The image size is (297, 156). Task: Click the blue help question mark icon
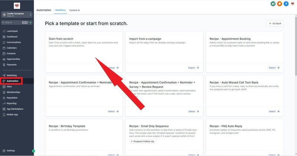point(286,4)
